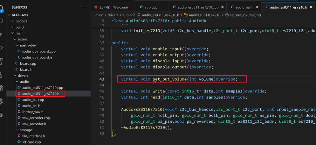Viewport: 316px width, 145px height.
Task: Click the C++ icon beside ioelin_dev_board.cpp
Action: (x=19, y=51)
